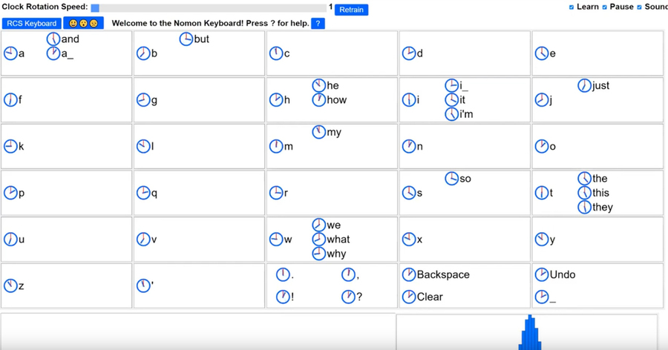Click the clock icon next to 'Undo'
668x350 pixels.
(542, 274)
